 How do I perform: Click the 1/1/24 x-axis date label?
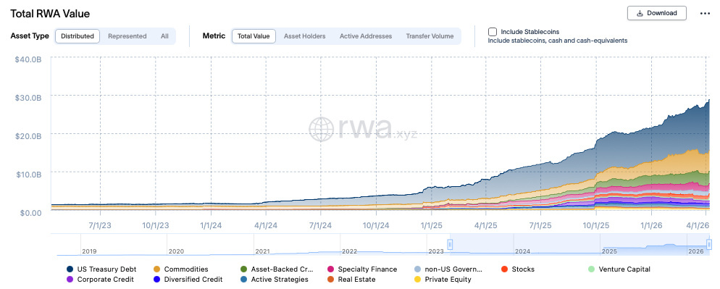pos(211,225)
